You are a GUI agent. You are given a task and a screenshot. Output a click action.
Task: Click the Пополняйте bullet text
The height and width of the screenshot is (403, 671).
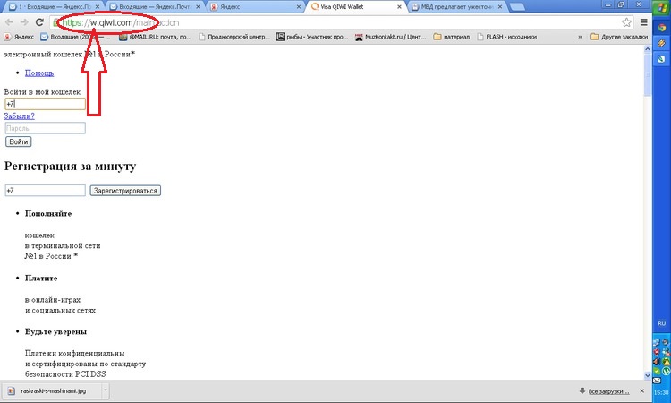tap(48, 213)
